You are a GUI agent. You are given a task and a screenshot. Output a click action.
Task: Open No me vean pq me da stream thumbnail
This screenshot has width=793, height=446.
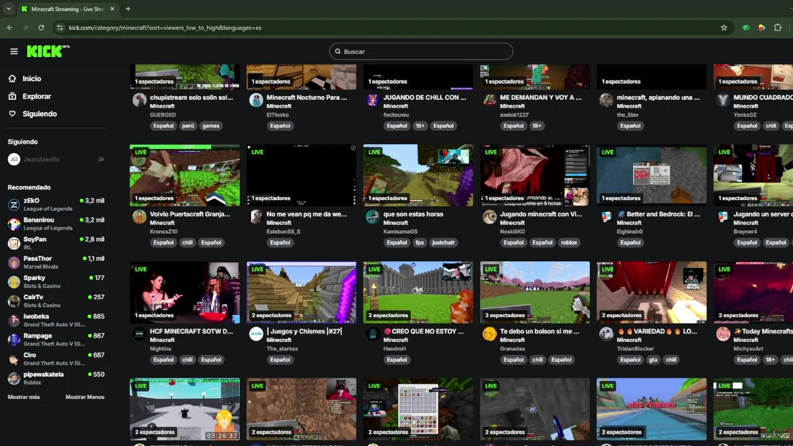tap(301, 175)
